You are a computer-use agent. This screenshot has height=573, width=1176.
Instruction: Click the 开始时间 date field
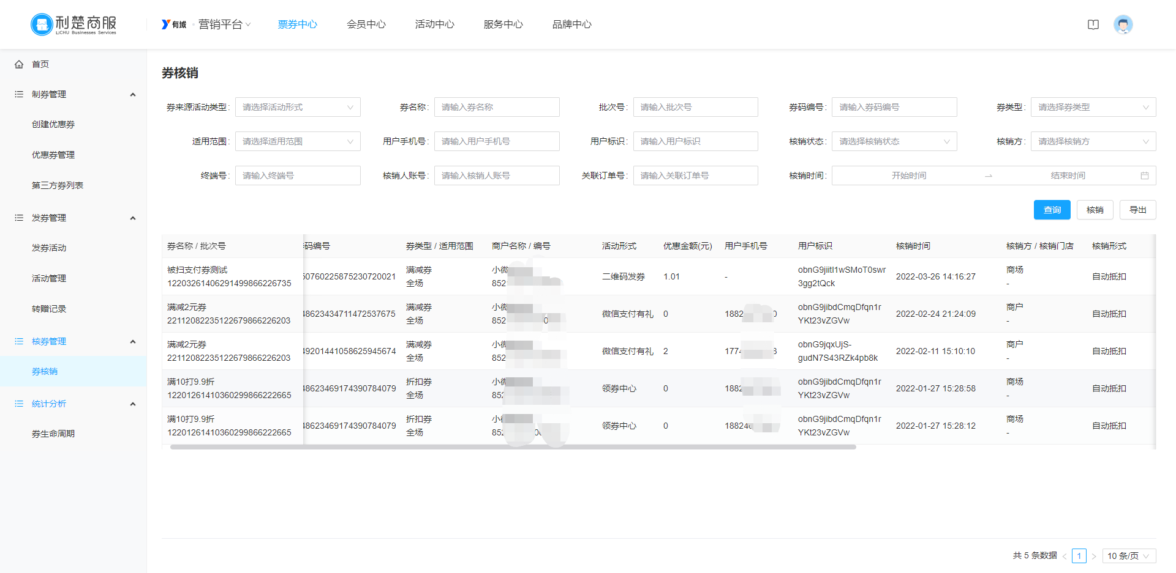point(909,176)
